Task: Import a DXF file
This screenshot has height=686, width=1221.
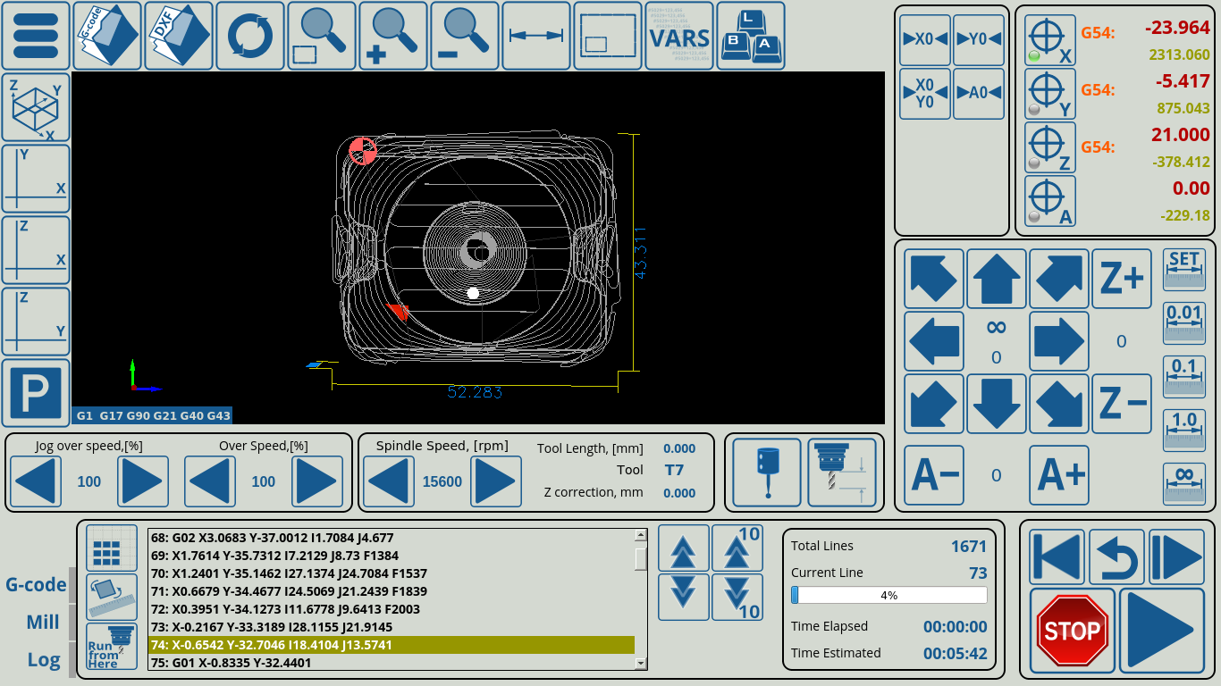Action: 178,36
